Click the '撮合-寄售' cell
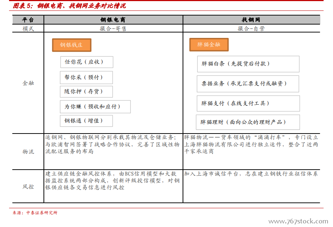This screenshot has height=227, width=333. 113,29
